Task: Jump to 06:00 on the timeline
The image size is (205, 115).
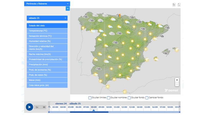Action: pyautogui.click(x=78, y=107)
